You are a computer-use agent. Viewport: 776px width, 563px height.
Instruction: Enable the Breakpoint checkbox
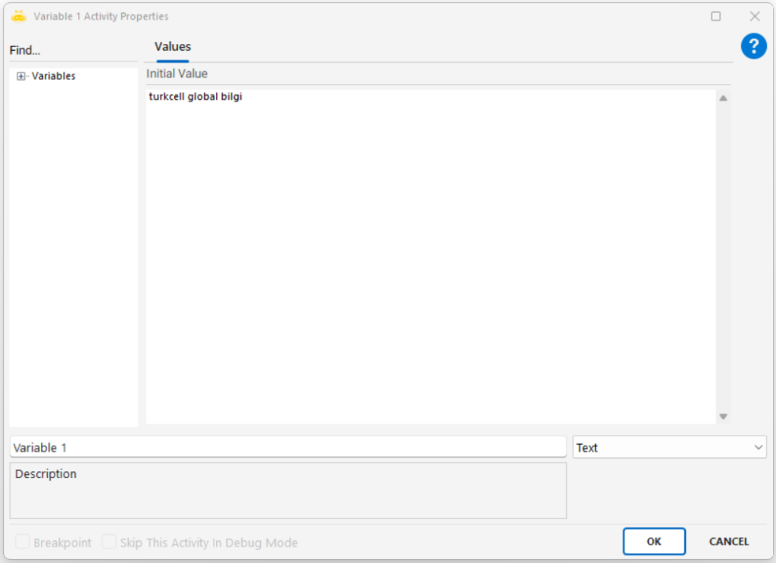[23, 543]
